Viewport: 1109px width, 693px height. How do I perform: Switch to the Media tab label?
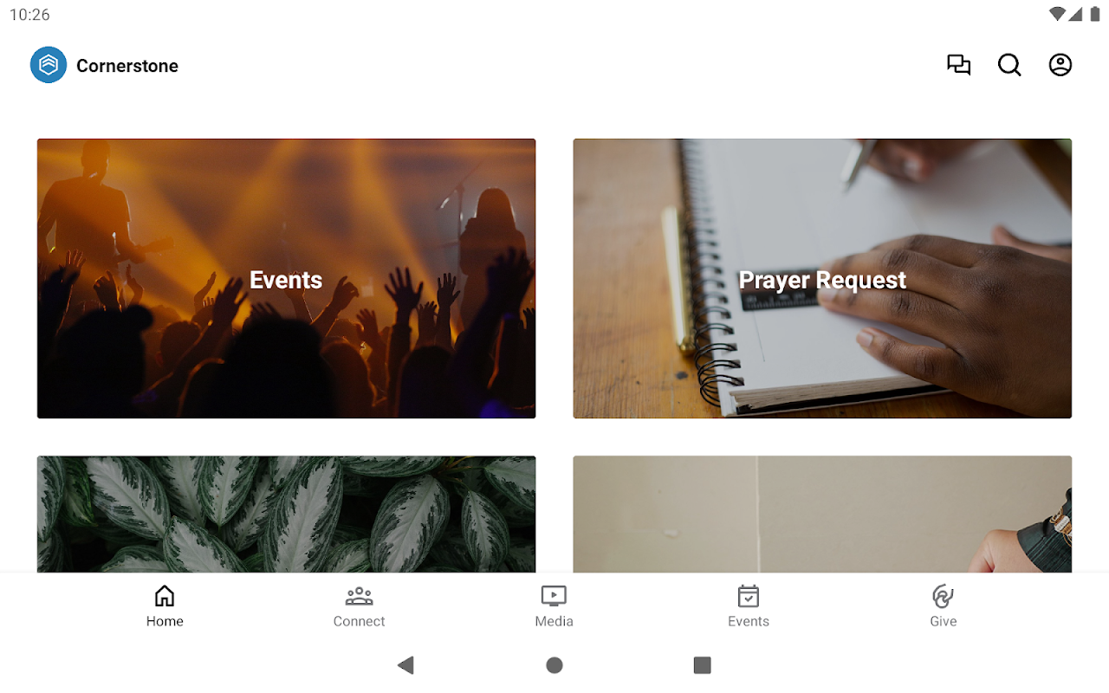coord(554,621)
